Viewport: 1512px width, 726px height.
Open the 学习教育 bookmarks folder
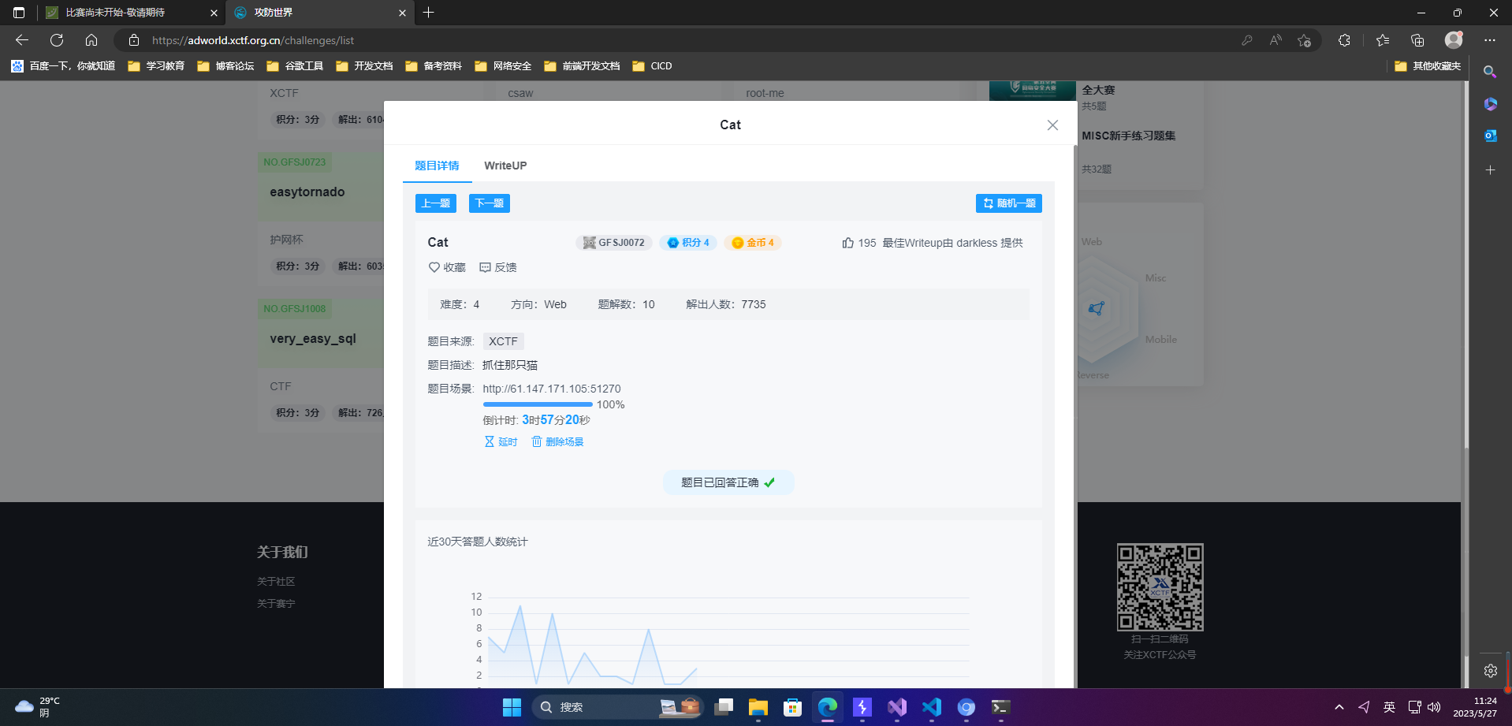156,66
